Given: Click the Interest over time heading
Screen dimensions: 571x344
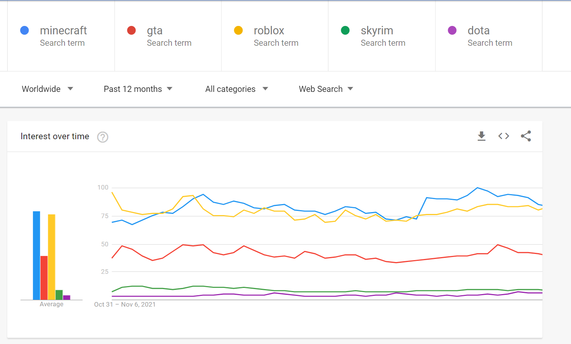Looking at the screenshot, I should [55, 136].
